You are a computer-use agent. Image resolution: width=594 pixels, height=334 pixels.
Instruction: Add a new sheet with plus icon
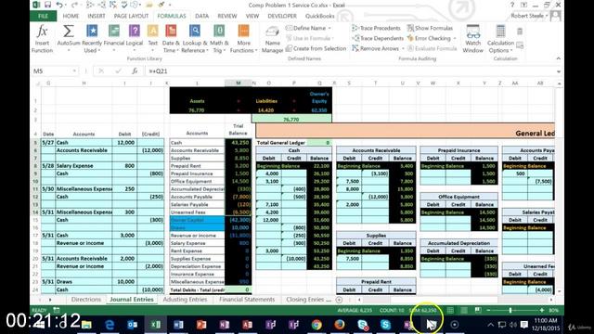(339, 300)
